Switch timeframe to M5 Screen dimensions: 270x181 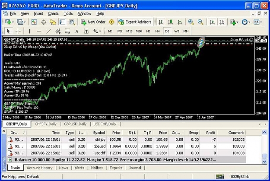(x=120, y=31)
